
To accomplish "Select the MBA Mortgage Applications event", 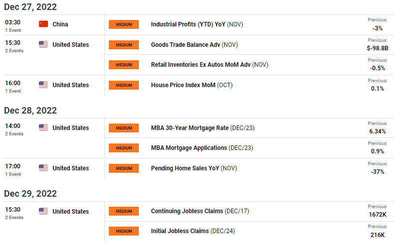I will pos(189,148).
